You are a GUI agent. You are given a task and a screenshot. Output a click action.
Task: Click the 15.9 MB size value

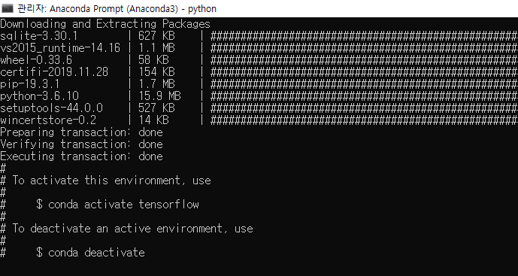(x=159, y=96)
